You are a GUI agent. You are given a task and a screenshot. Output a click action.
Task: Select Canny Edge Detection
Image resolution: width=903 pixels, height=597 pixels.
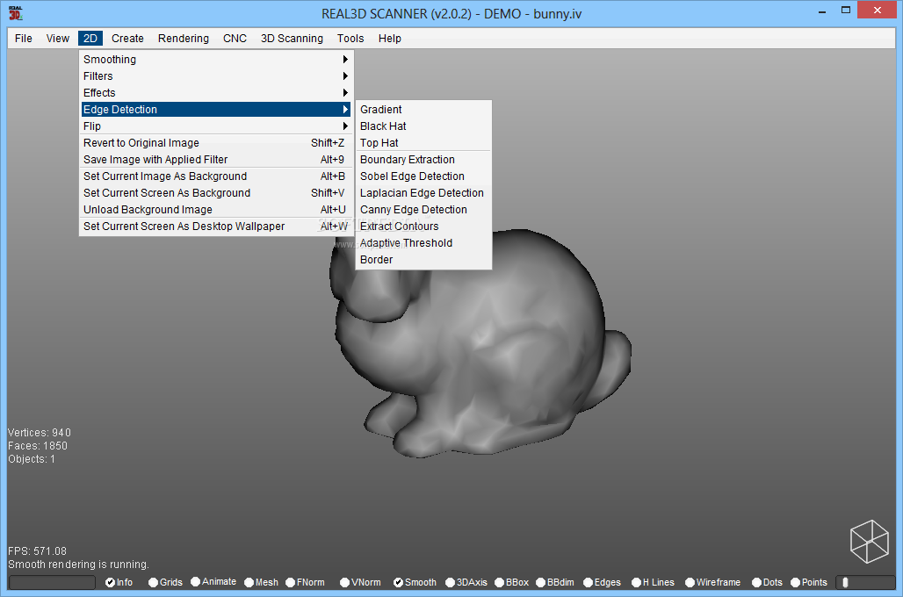coord(423,210)
